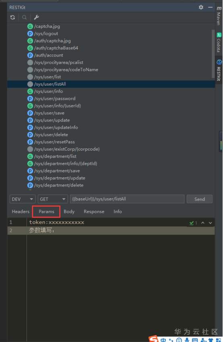Go to next highlighted occurrence arrow
Screen dimensions: 223x342
pos(211,223)
